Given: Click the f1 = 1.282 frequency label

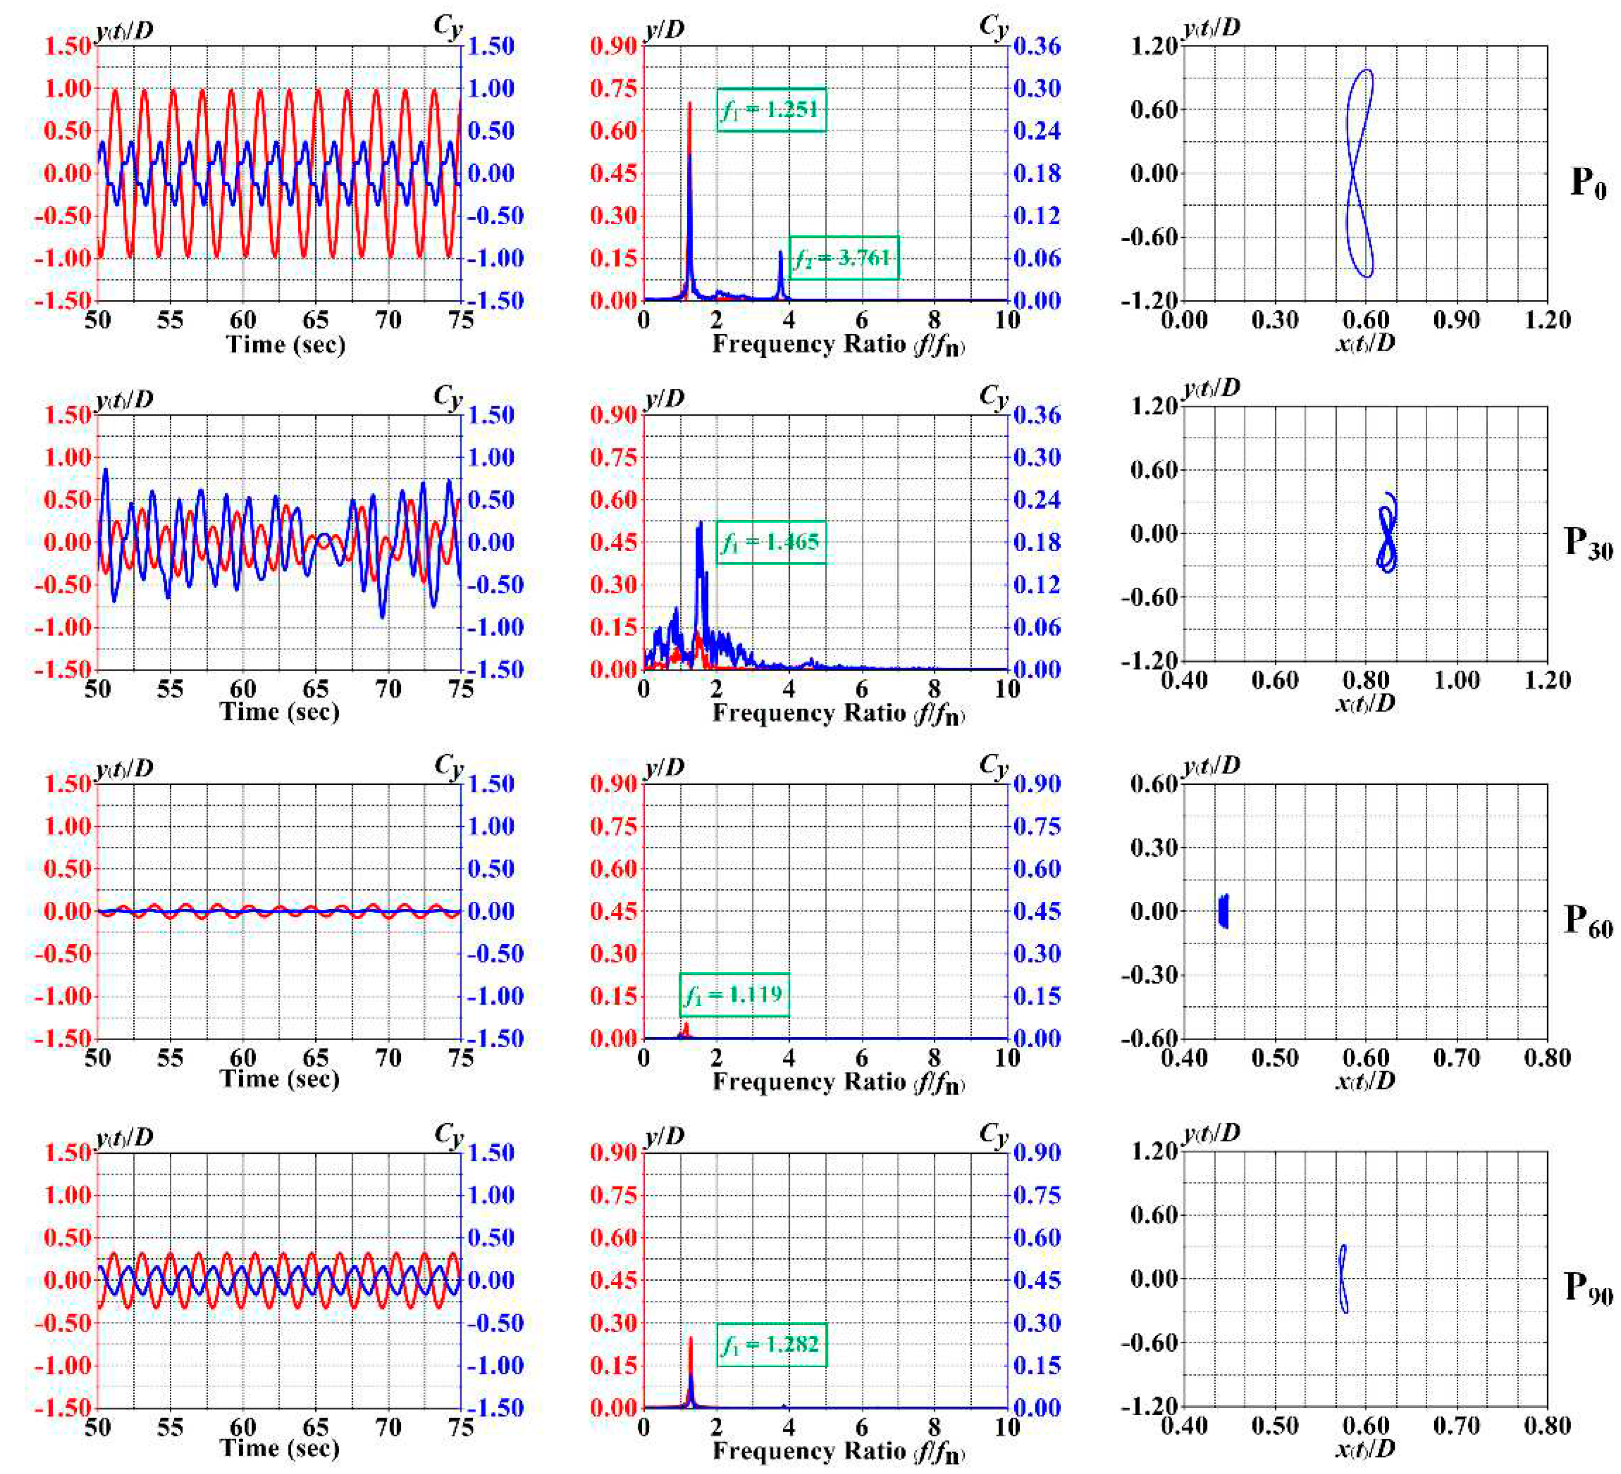Looking at the screenshot, I should pos(771,1345).
